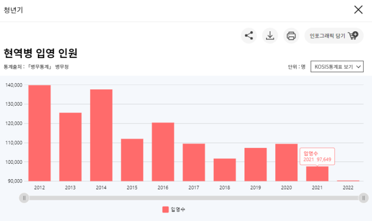Click the 2012 bar in chart
Screen dimensions: 372x221
coord(39,133)
